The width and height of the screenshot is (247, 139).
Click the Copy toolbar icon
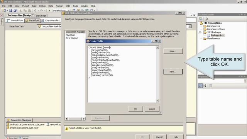point(25,10)
